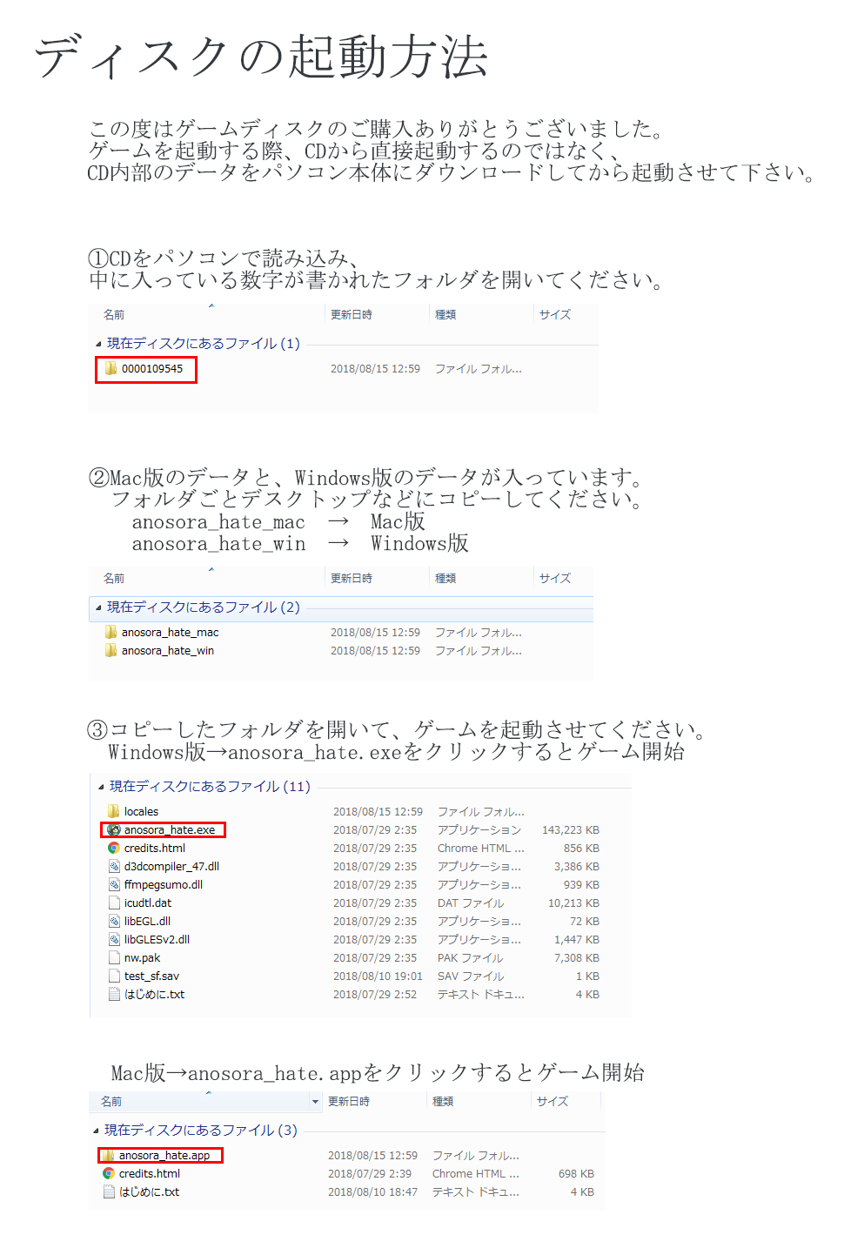This screenshot has width=864, height=1255.
Task: Sort by 更新日時 in the anosora_hate.app list
Action: [349, 1102]
